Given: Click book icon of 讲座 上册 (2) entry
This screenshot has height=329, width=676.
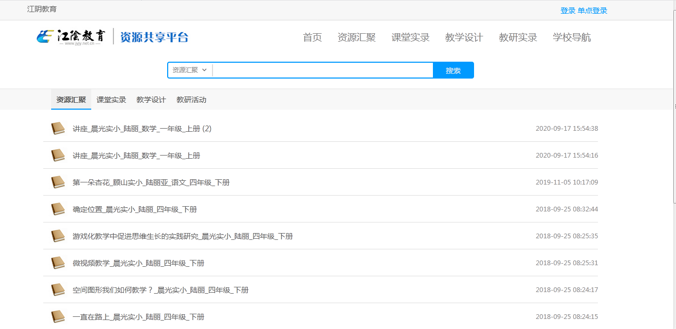Looking at the screenshot, I should (x=57, y=129).
